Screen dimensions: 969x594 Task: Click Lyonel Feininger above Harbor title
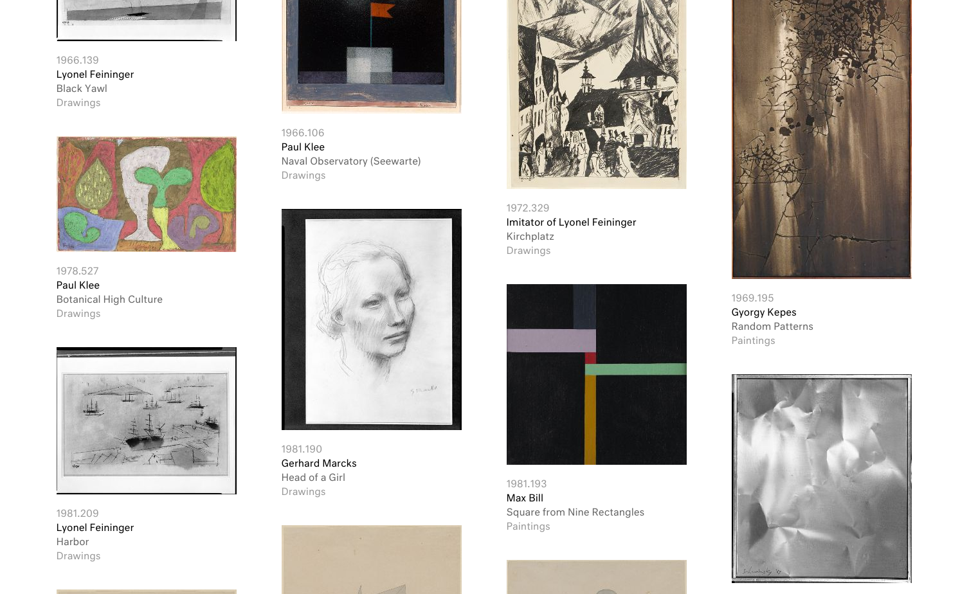tap(95, 528)
